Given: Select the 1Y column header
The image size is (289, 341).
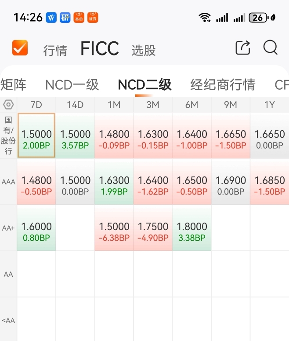Looking at the screenshot, I should 270,105.
